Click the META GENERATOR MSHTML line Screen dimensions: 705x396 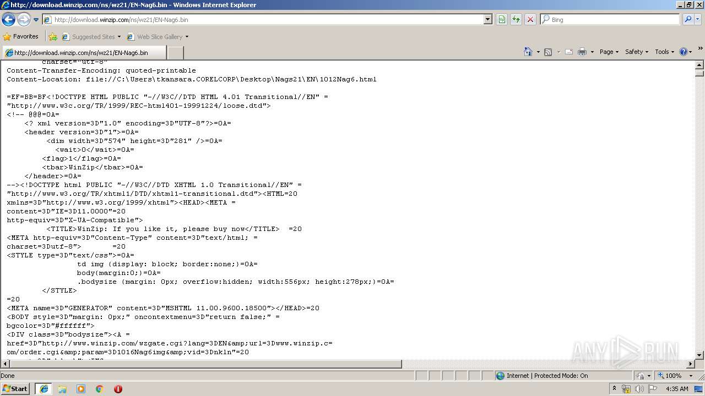pyautogui.click(x=163, y=308)
